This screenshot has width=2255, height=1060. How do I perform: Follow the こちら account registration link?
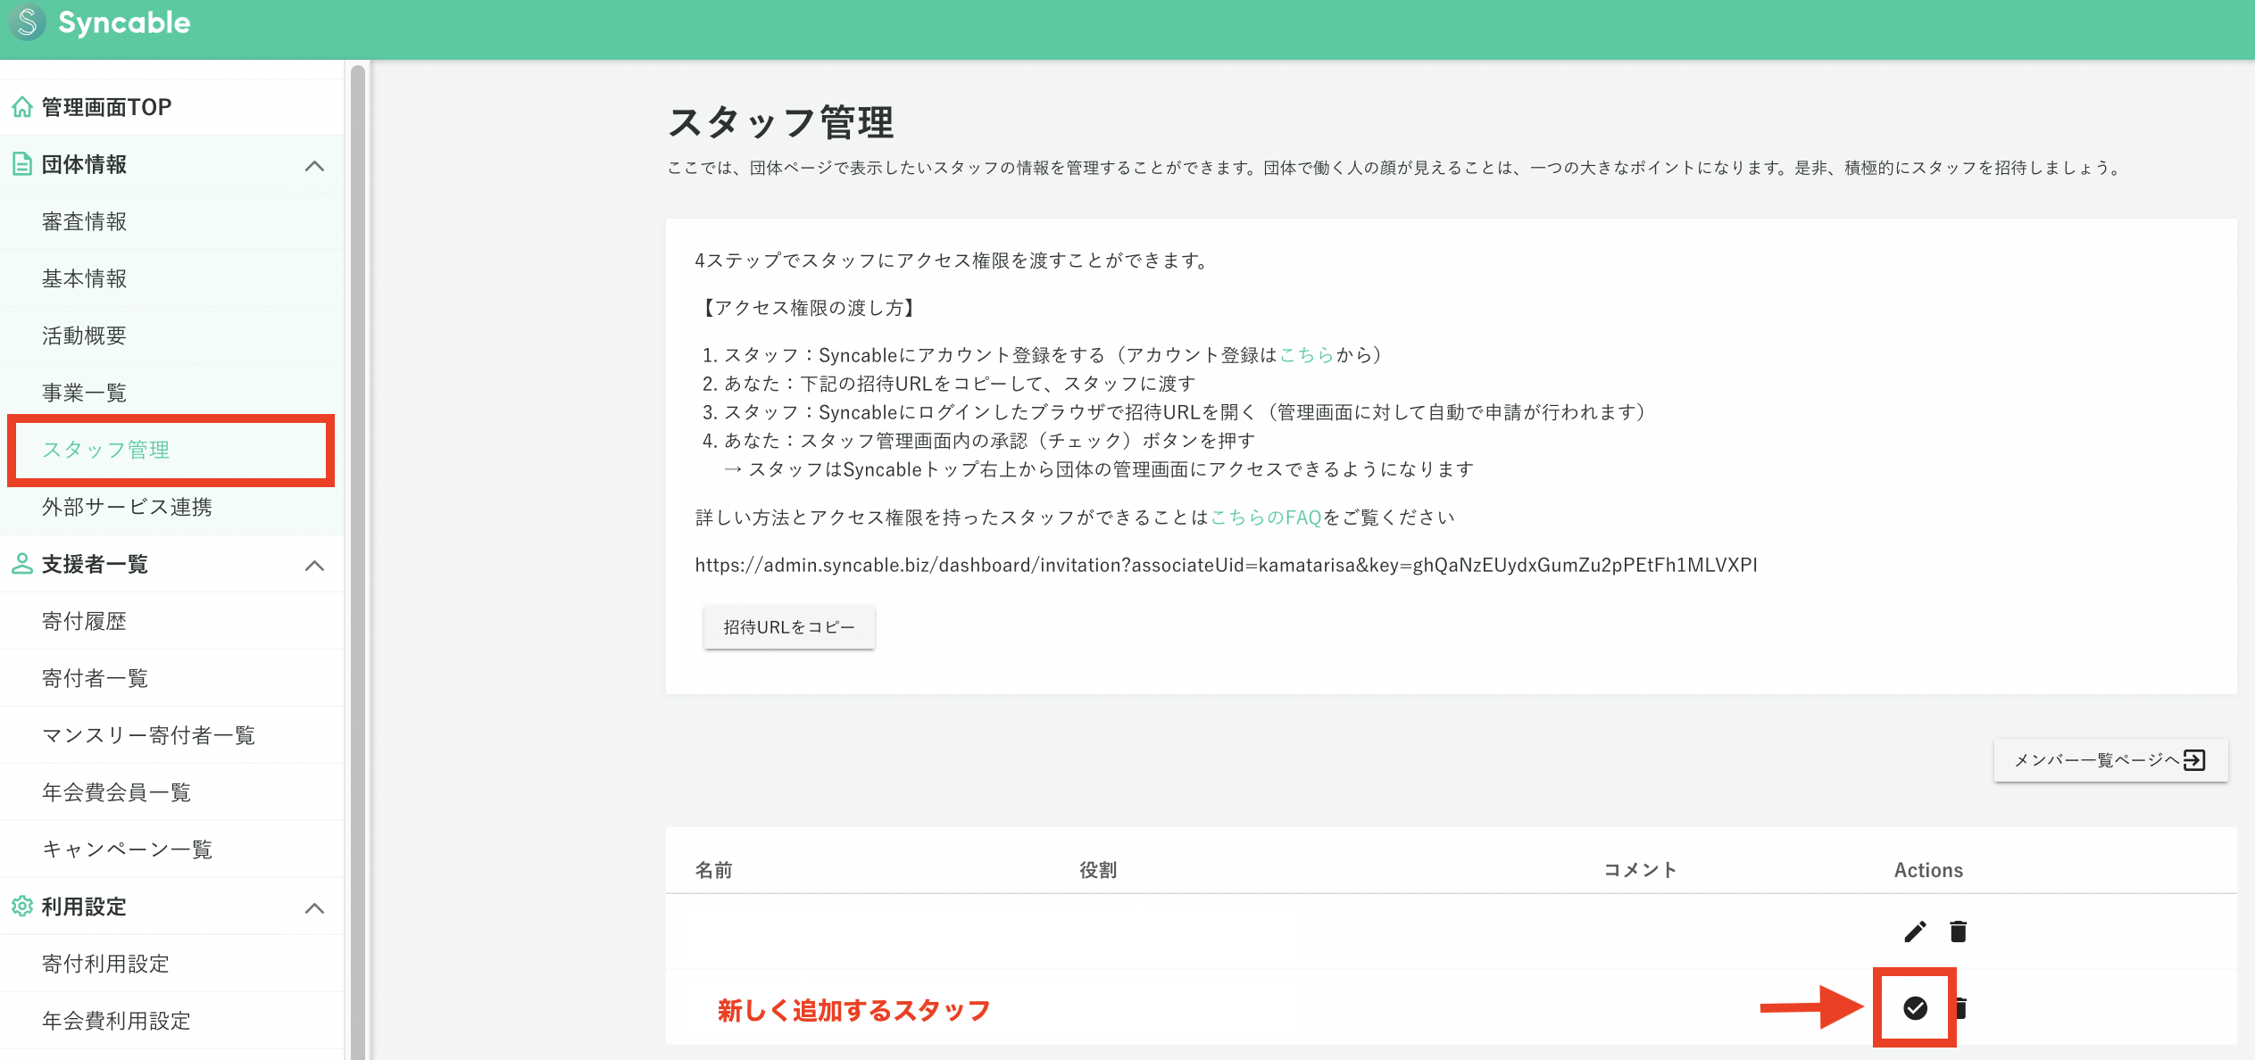coord(1306,355)
